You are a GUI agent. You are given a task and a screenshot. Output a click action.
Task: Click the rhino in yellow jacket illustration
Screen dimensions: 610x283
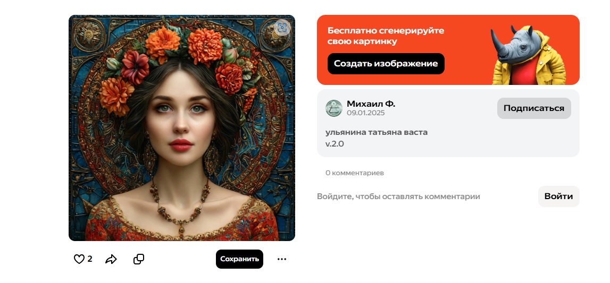[x=528, y=55]
